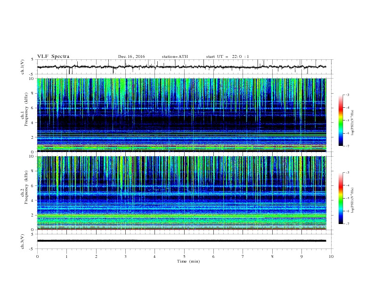Select the "Time (min)" axis title
This screenshot has height=288, width=373.
pyautogui.click(x=188, y=261)
